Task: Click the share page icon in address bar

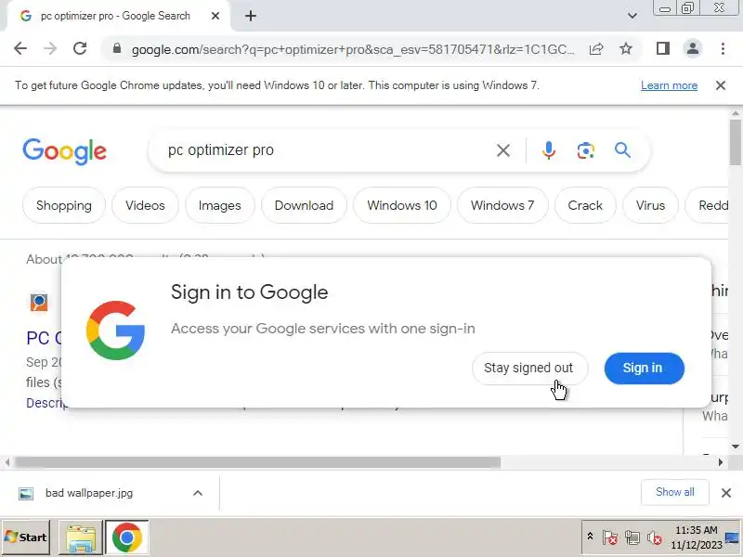Action: 596,48
